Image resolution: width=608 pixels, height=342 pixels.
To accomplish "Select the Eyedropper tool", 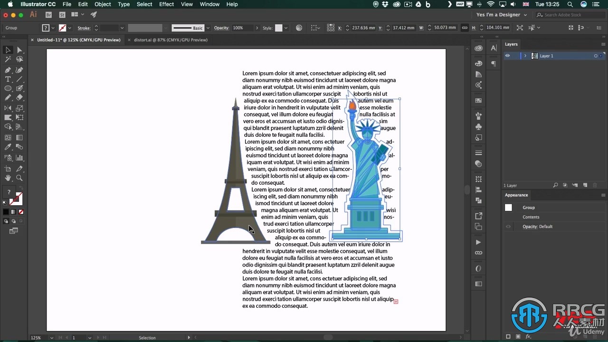I will 8,147.
